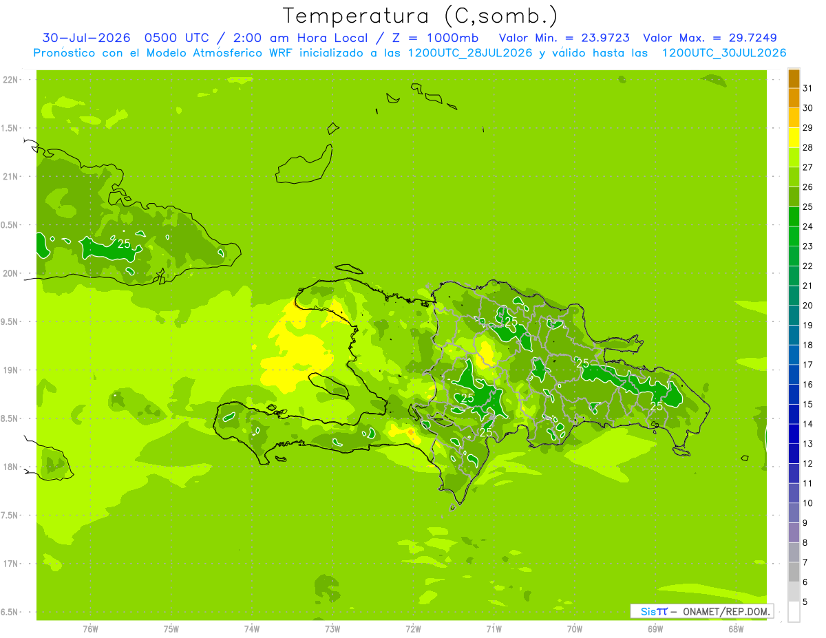This screenshot has width=826, height=638.
Task: Select the Valor Min. = 23.9723 readout
Action: pos(564,38)
